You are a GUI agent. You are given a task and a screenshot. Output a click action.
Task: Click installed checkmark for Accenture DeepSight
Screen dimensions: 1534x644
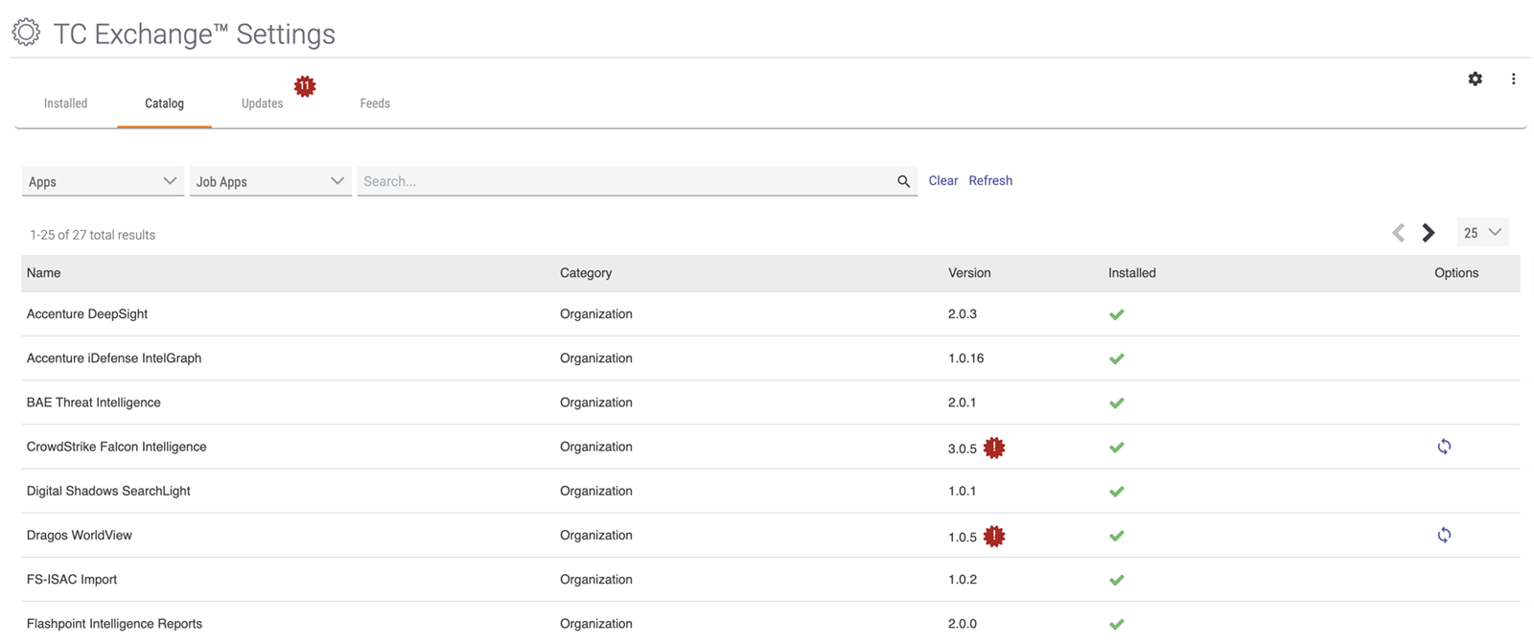(x=1116, y=314)
